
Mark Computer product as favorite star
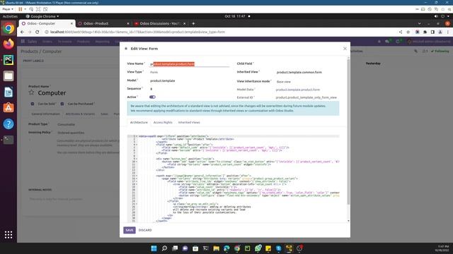[x=31, y=92]
